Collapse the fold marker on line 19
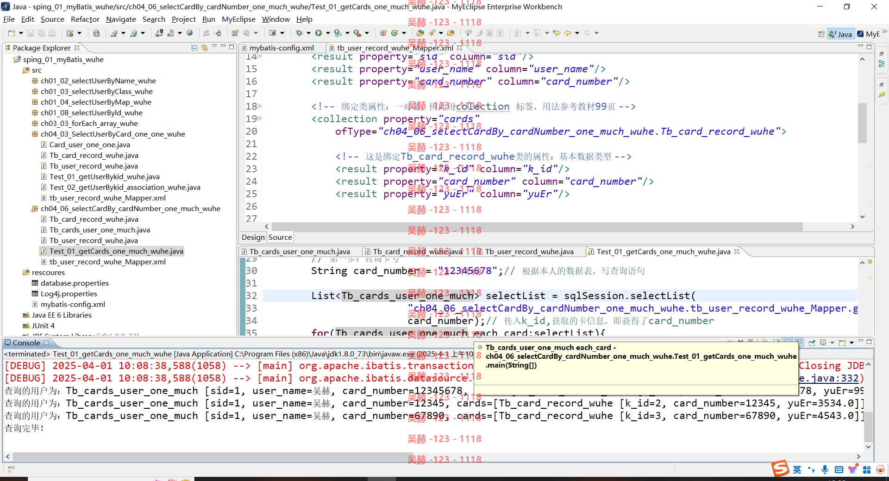The height and width of the screenshot is (481, 889). point(259,119)
